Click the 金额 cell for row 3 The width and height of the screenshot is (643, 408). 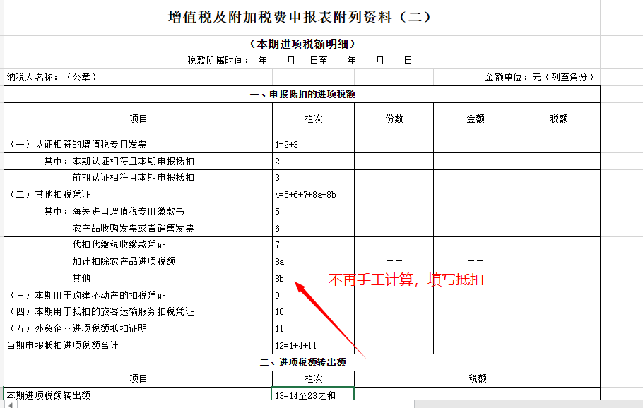pos(476,178)
